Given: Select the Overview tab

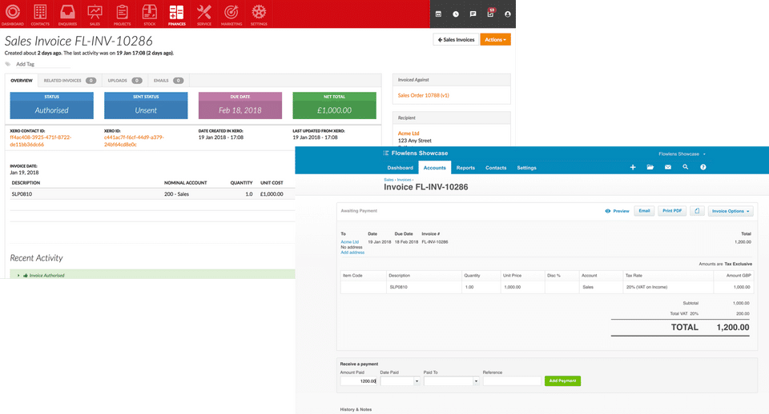Looking at the screenshot, I should 22,80.
